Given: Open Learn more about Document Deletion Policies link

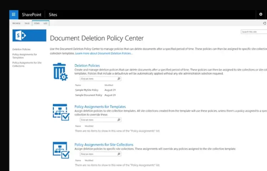Looking at the screenshot, I should point(104,53).
